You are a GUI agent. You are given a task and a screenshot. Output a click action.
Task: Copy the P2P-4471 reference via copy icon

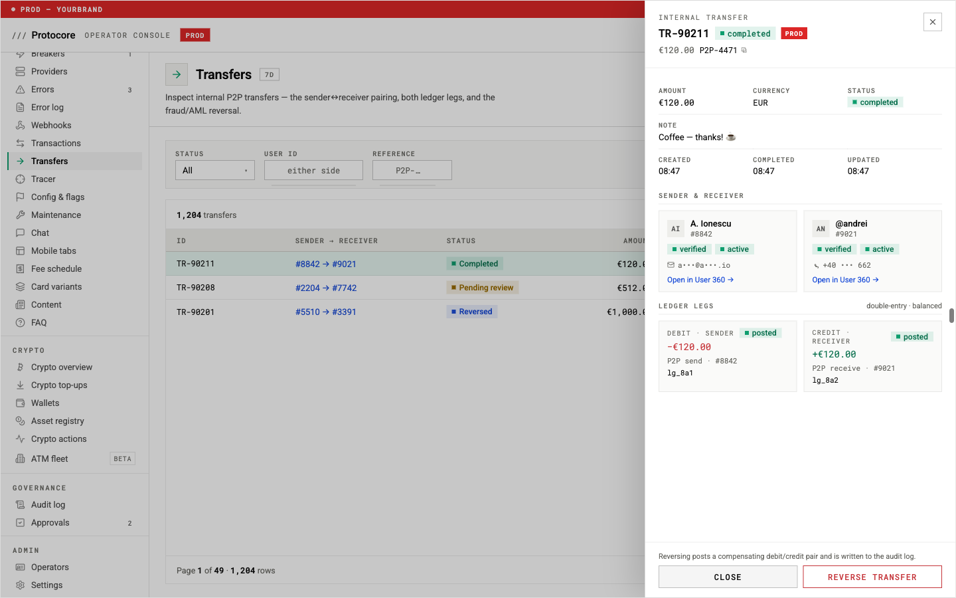[744, 50]
